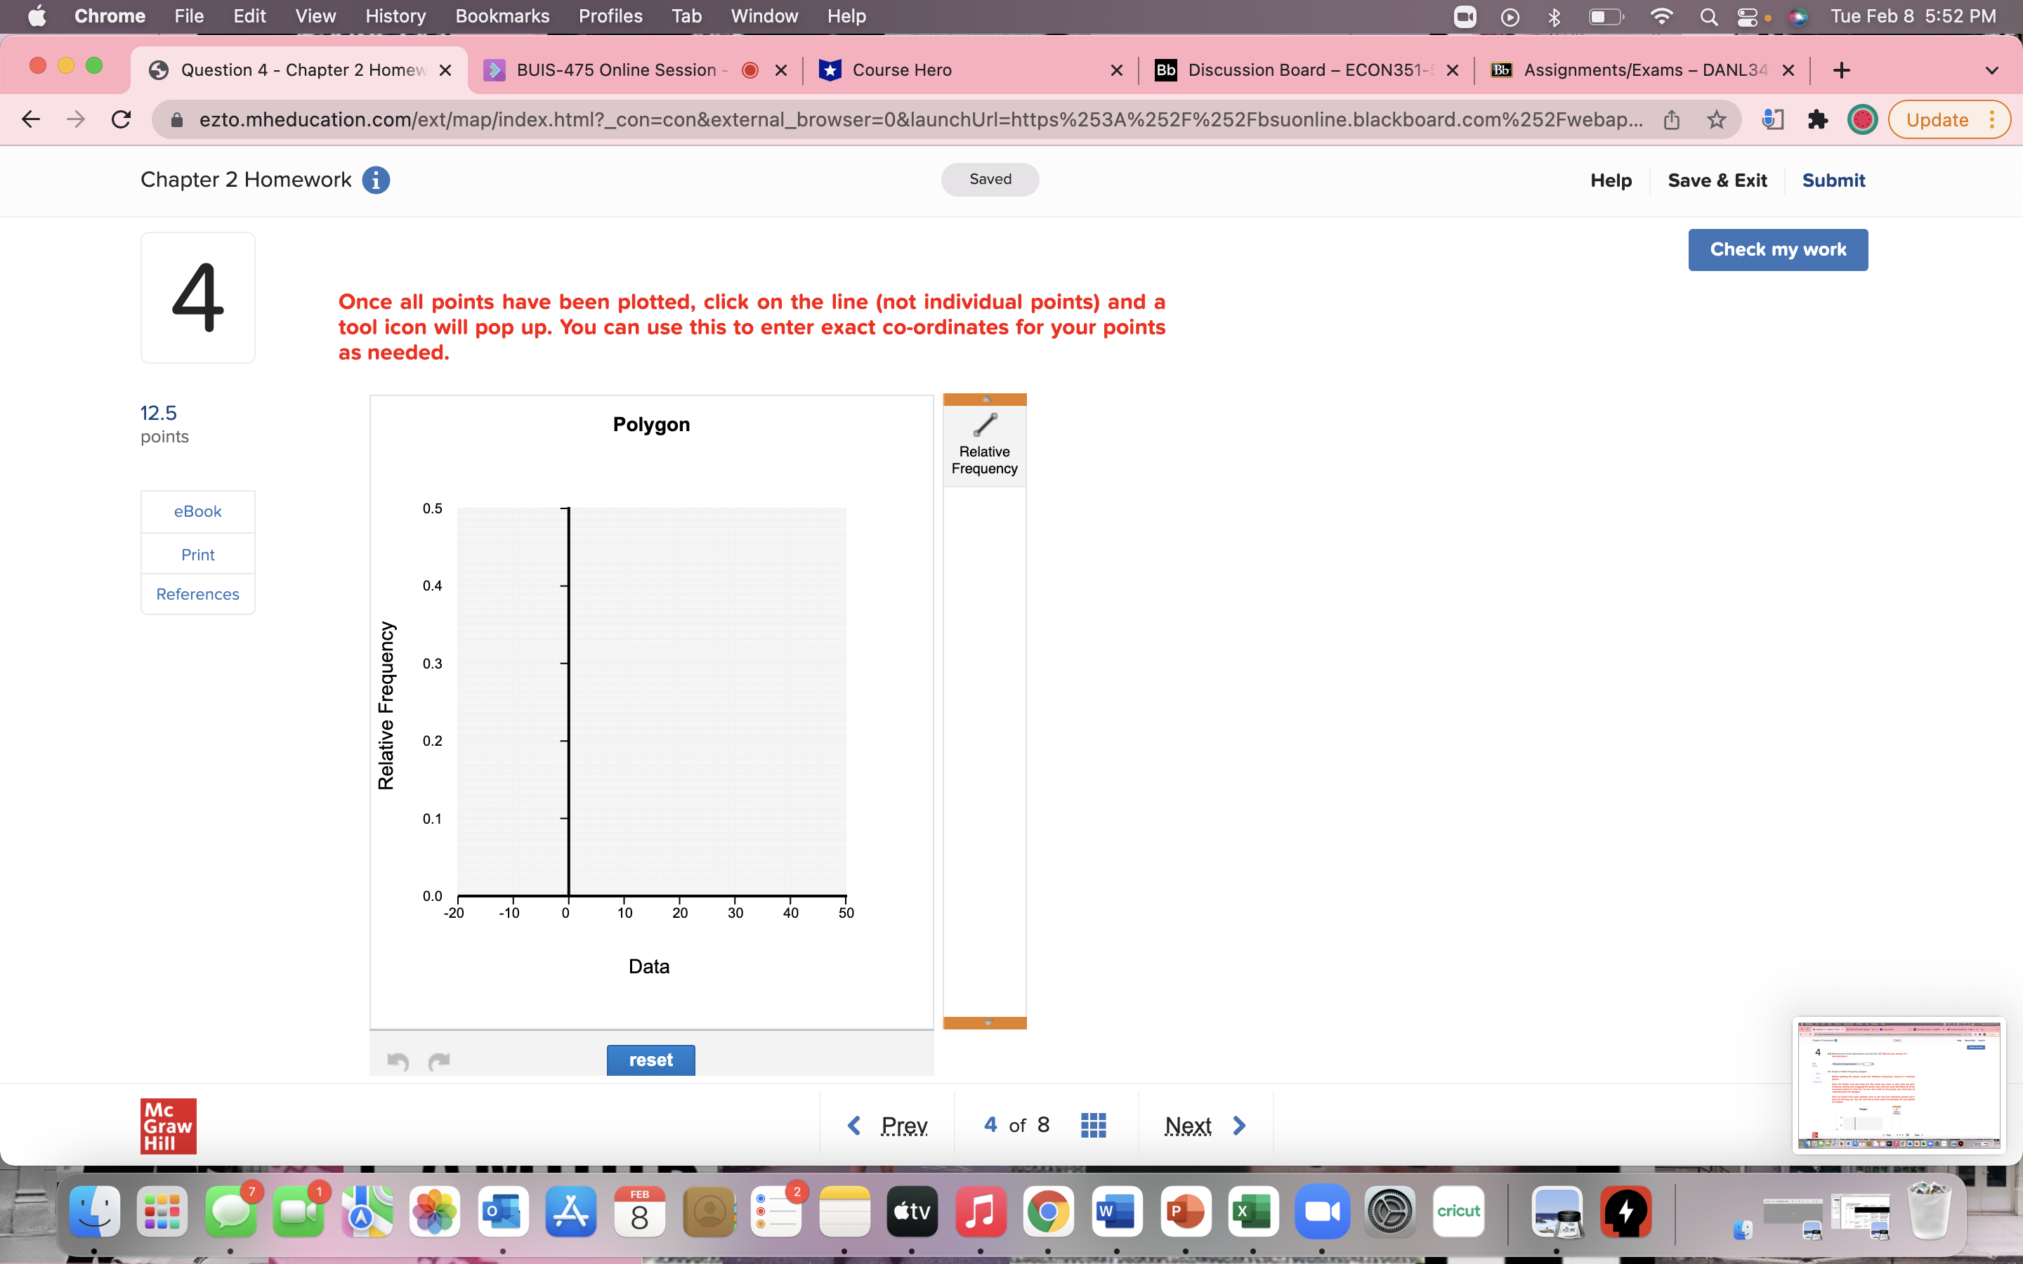Click the reset button below the Polygon graph
The height and width of the screenshot is (1264, 2023).
click(650, 1059)
